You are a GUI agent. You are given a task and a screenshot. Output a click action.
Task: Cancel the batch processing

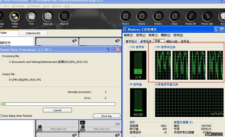(x=57, y=110)
